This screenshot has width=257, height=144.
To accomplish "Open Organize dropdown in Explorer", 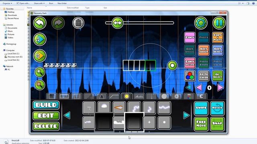I will tap(7, 3).
